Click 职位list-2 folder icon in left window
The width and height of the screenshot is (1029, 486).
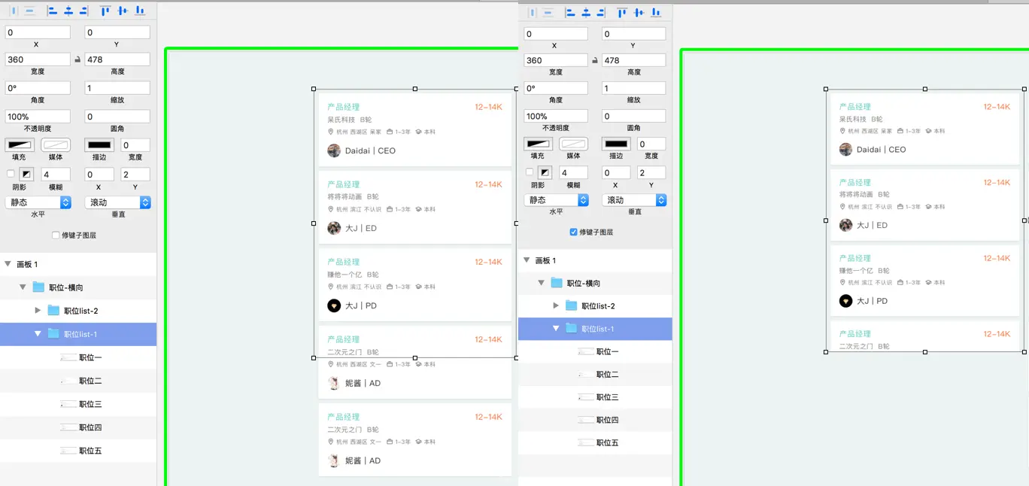(x=53, y=311)
